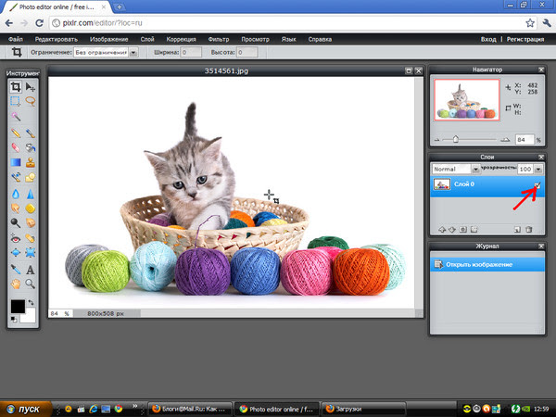The width and height of the screenshot is (556, 417).
Task: Select the Red Eye Reduction tool
Action: pyautogui.click(x=16, y=238)
